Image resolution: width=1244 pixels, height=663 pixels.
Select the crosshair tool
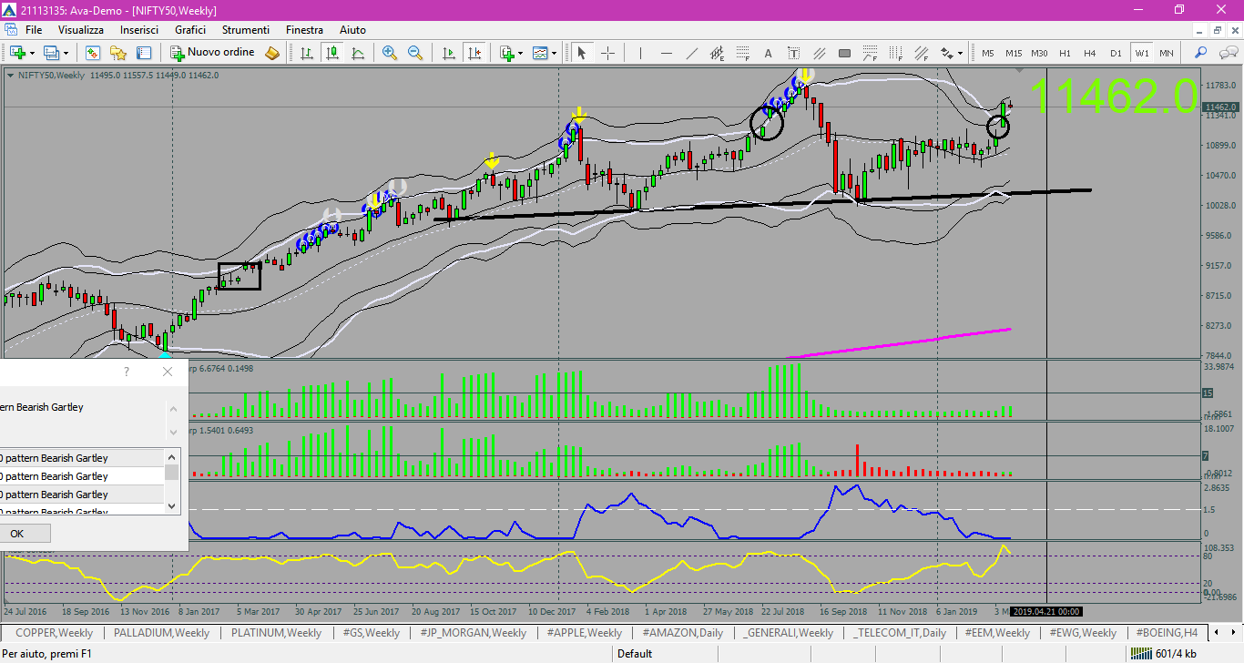click(x=607, y=53)
